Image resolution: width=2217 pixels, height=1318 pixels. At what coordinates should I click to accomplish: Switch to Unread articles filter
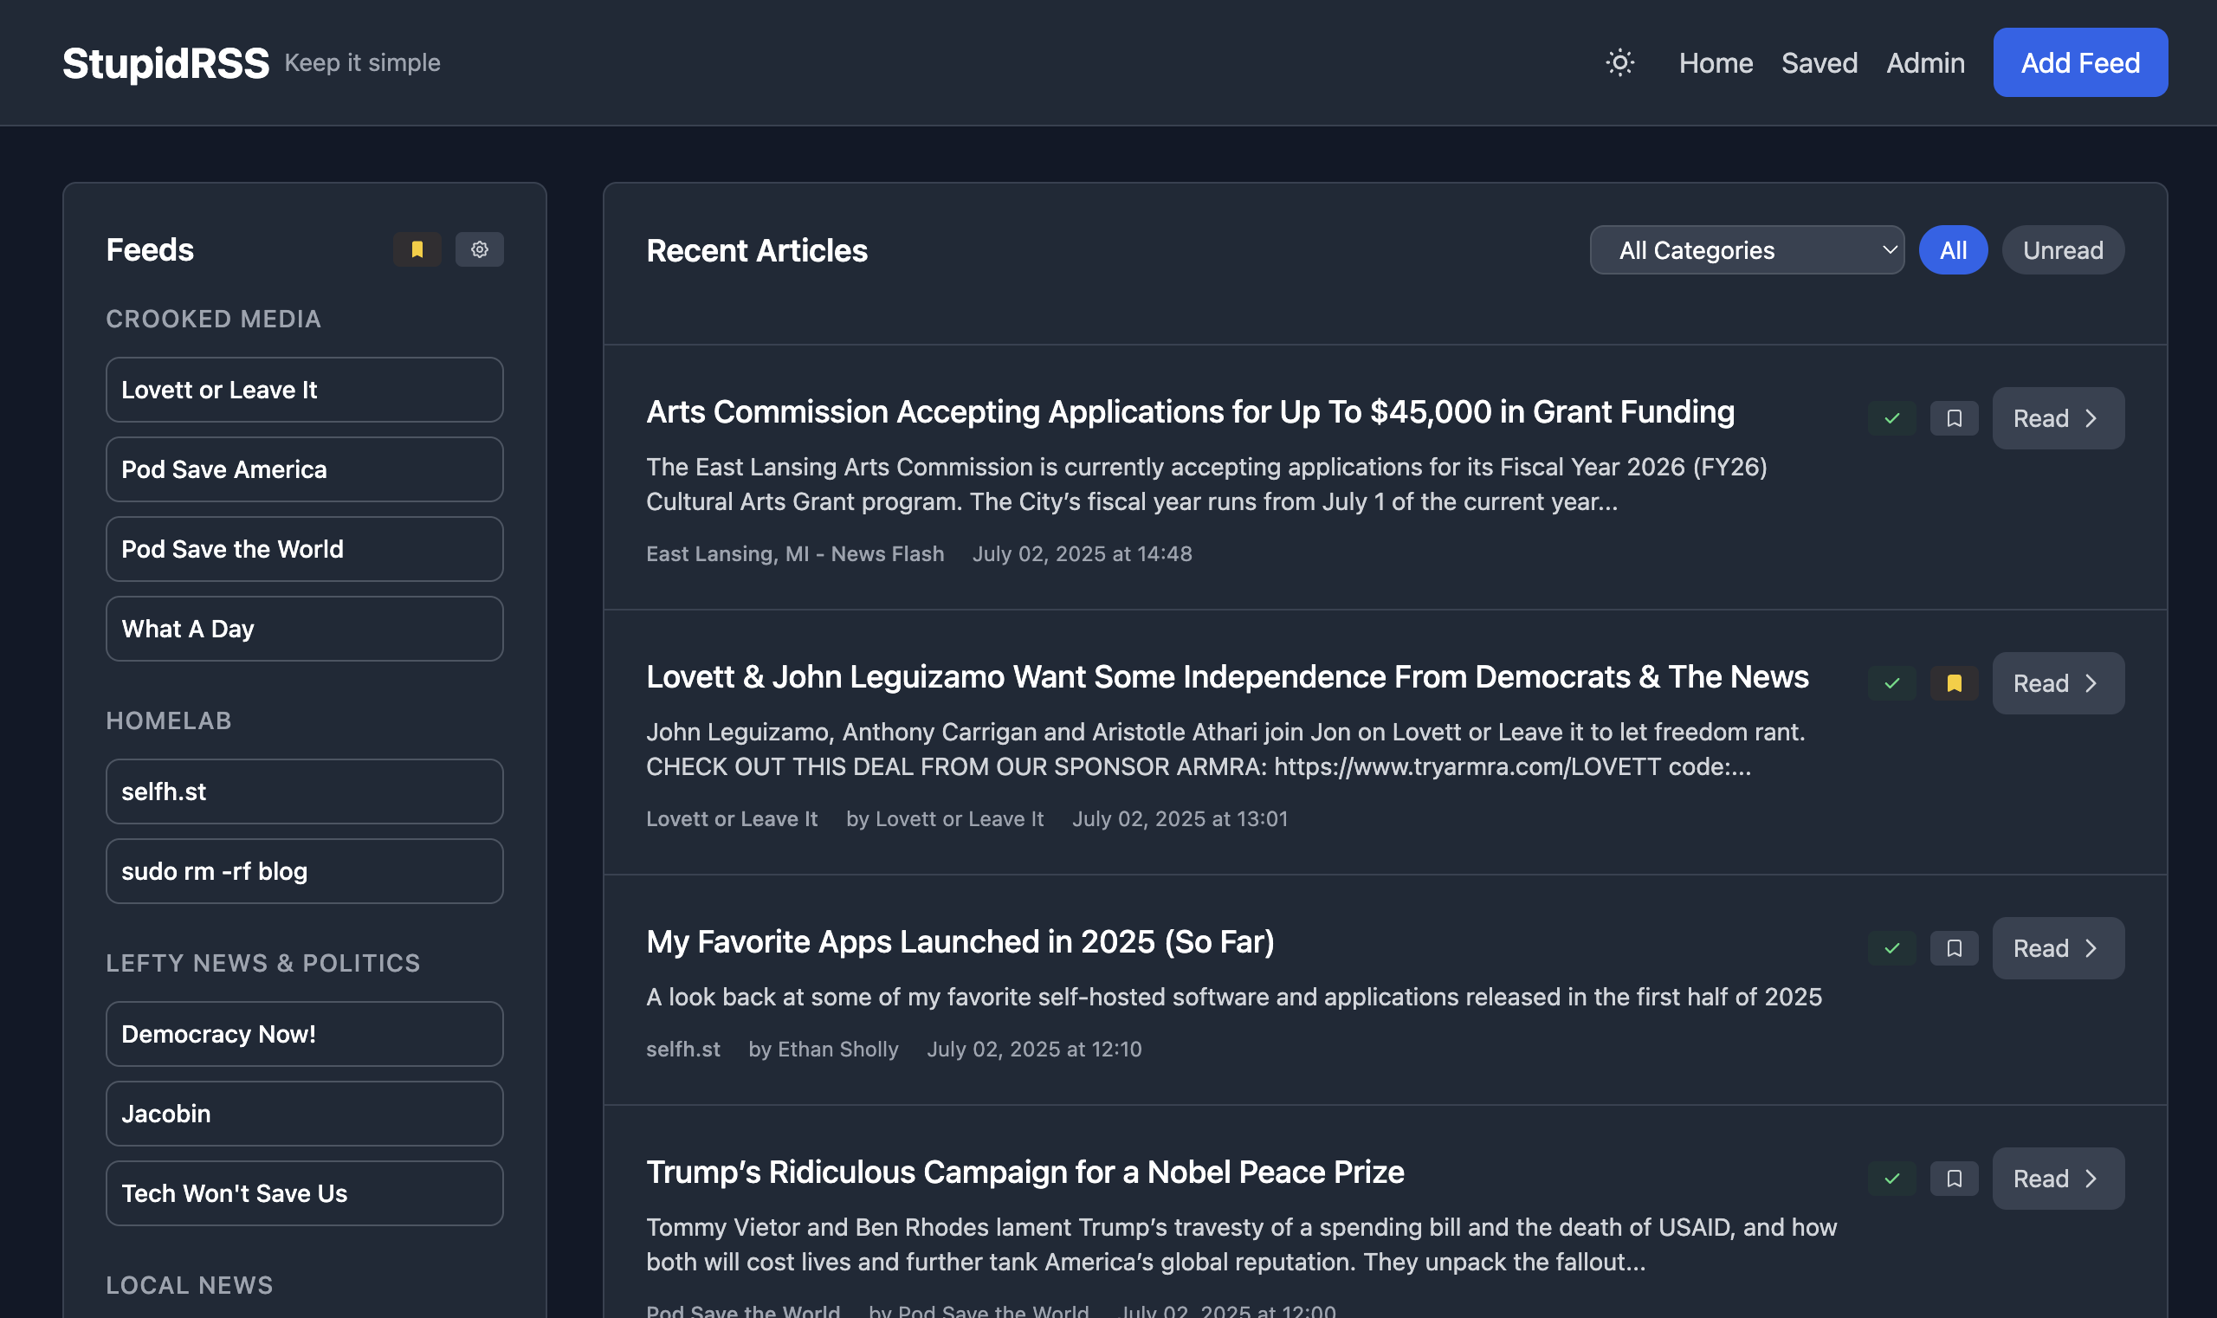2063,250
